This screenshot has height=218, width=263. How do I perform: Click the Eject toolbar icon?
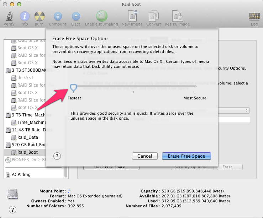point(76,16)
